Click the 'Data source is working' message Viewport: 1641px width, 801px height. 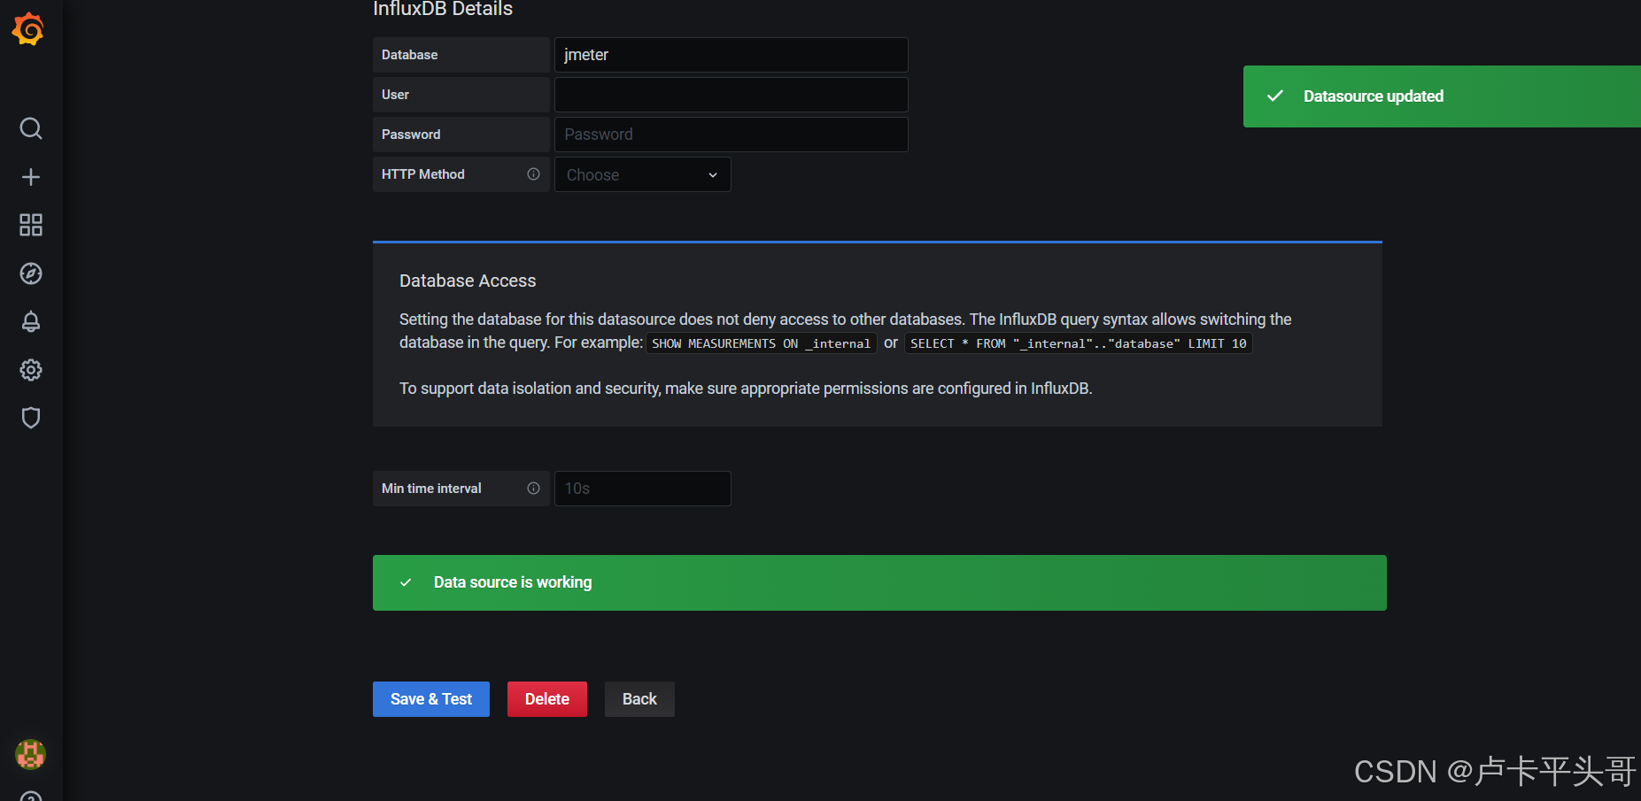(x=513, y=582)
